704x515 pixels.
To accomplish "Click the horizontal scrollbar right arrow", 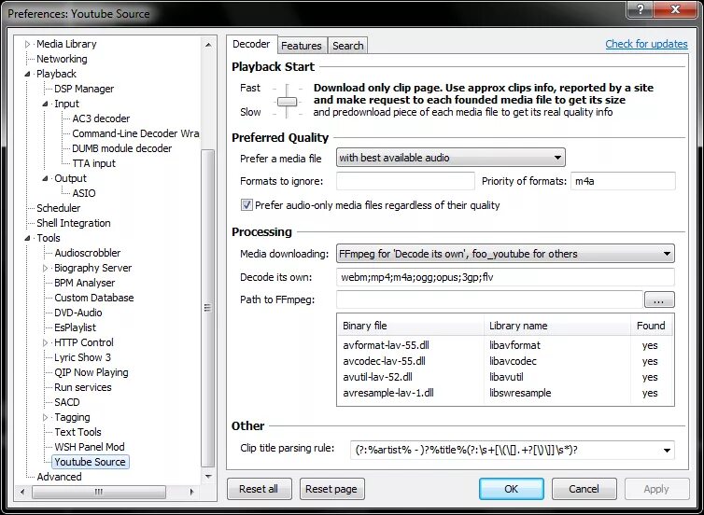I will point(191,492).
